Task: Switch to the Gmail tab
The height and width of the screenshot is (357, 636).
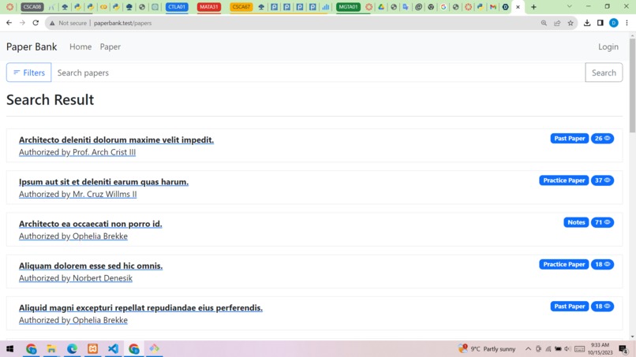Action: 493,7
